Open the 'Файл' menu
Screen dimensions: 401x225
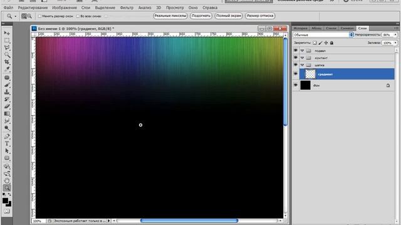[8, 7]
